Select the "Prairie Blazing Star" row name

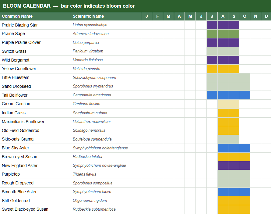point(20,25)
